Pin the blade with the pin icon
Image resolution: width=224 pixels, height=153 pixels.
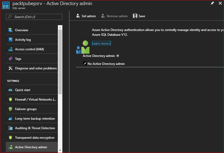212,3
